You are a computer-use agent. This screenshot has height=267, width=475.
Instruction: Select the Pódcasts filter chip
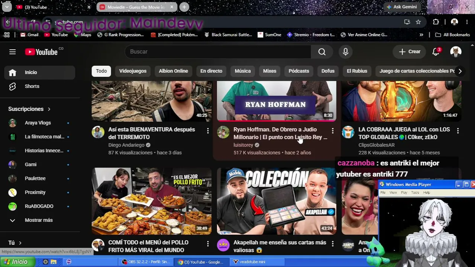pos(299,71)
